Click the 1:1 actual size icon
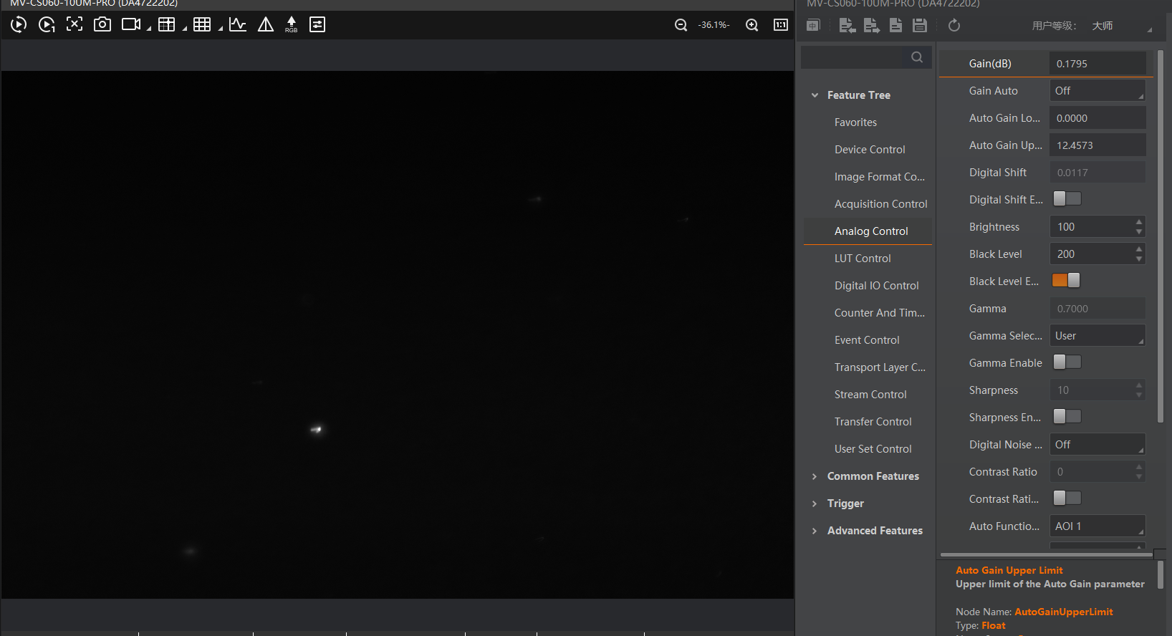This screenshot has width=1172, height=636. pos(781,25)
